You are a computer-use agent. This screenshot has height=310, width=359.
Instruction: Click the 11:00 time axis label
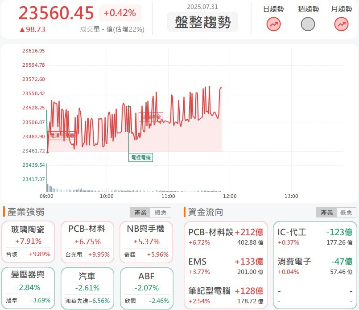(168, 196)
